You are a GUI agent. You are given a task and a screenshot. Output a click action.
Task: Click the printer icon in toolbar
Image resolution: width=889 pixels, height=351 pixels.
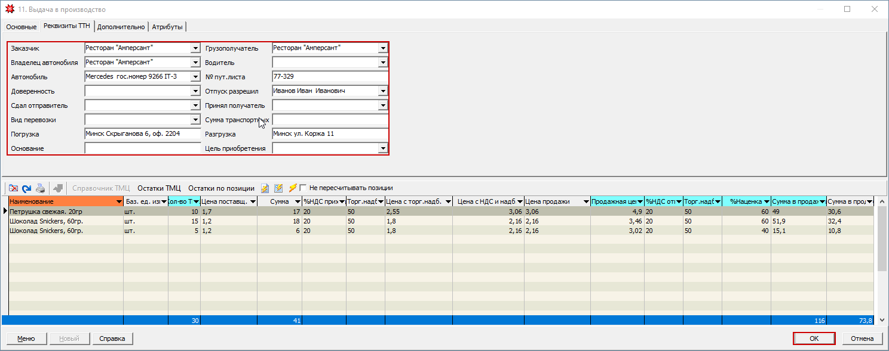point(40,188)
